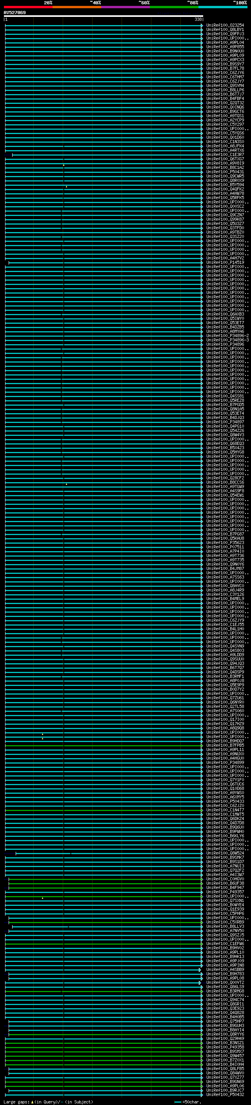This screenshot has width=251, height=1105.
Task: Open hit UniRef100_Q8LBY1
Action: (225, 30)
